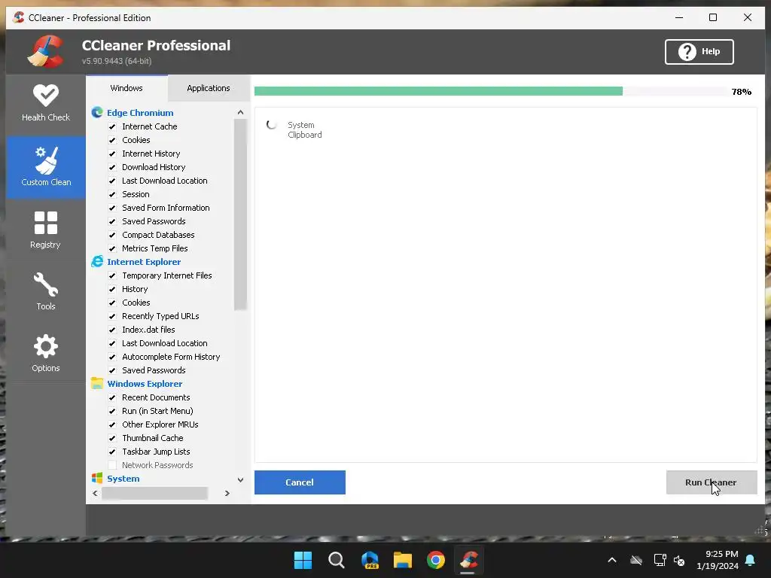Open File Explorer from the taskbar

(x=403, y=560)
